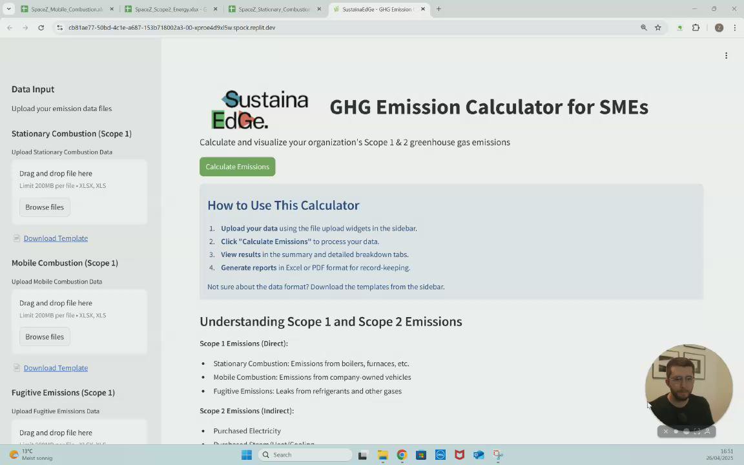Open the Extensions puzzle icon
Viewport: 744px width, 465px height.
pyautogui.click(x=696, y=28)
